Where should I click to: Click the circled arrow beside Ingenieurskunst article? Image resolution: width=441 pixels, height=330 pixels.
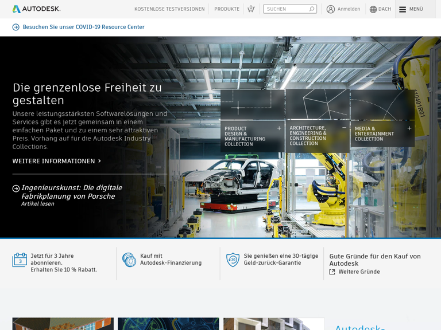[x=16, y=188]
